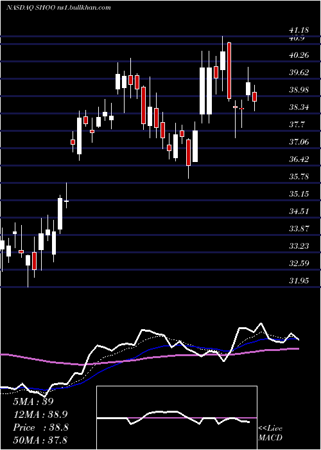Image resolution: width=321 pixels, height=450 pixels.
Task: Click the last red candlestick on the chart
Action: pyautogui.click(x=254, y=96)
